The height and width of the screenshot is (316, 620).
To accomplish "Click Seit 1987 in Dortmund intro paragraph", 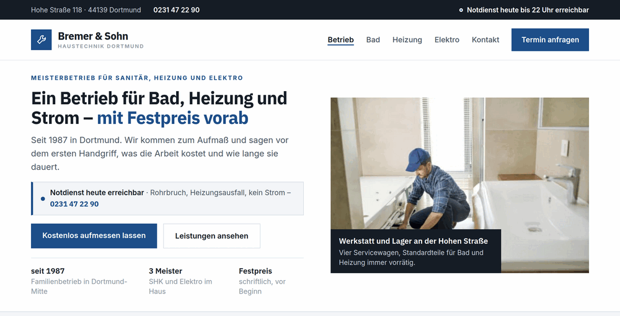I will tap(160, 153).
